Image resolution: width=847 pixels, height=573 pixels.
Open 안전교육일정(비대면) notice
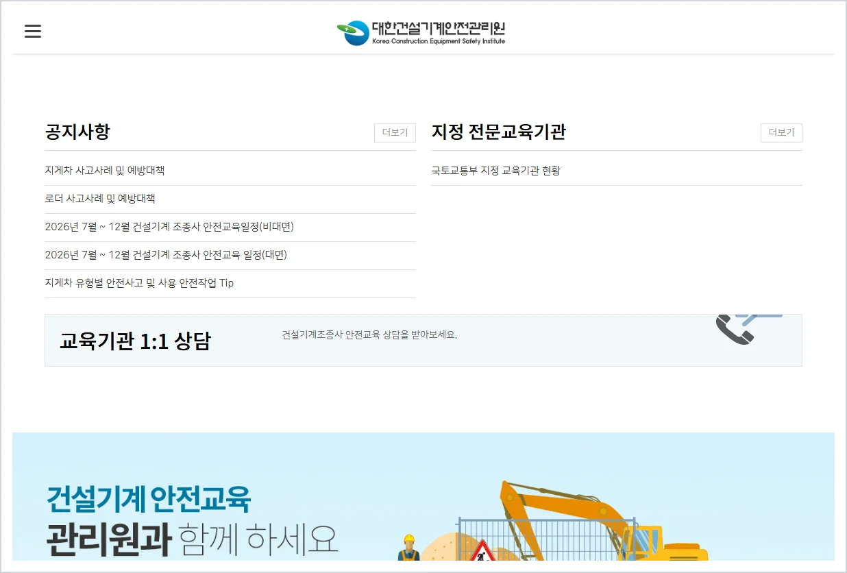[169, 227]
